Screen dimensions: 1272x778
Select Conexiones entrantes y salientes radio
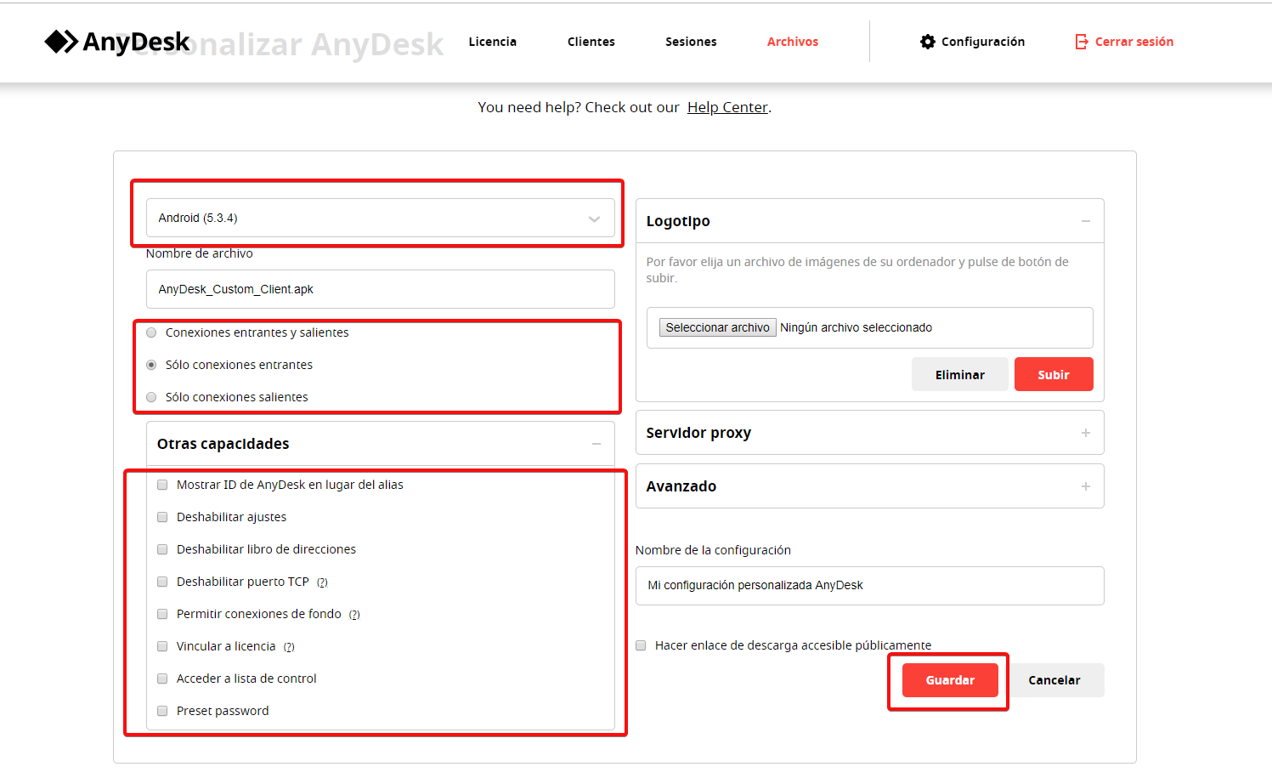pyautogui.click(x=151, y=332)
